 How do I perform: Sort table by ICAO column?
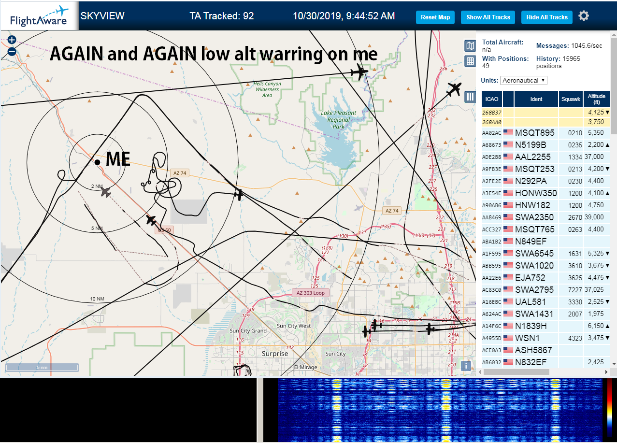(492, 99)
